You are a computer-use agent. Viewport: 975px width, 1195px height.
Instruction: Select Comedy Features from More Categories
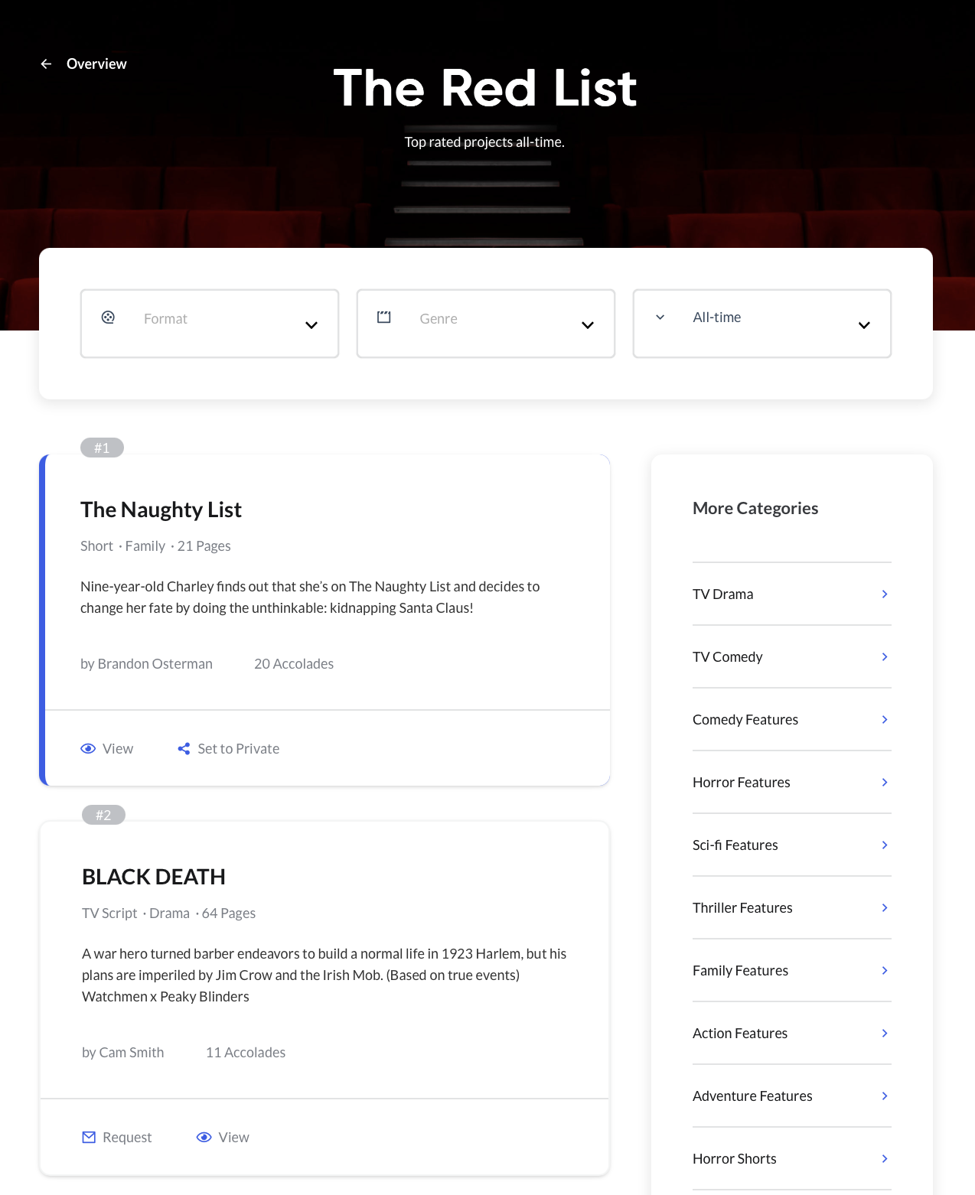click(x=745, y=720)
